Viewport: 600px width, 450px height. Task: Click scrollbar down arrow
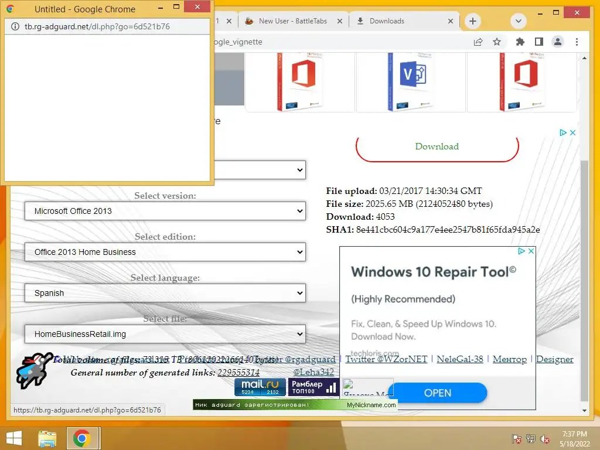click(x=584, y=411)
